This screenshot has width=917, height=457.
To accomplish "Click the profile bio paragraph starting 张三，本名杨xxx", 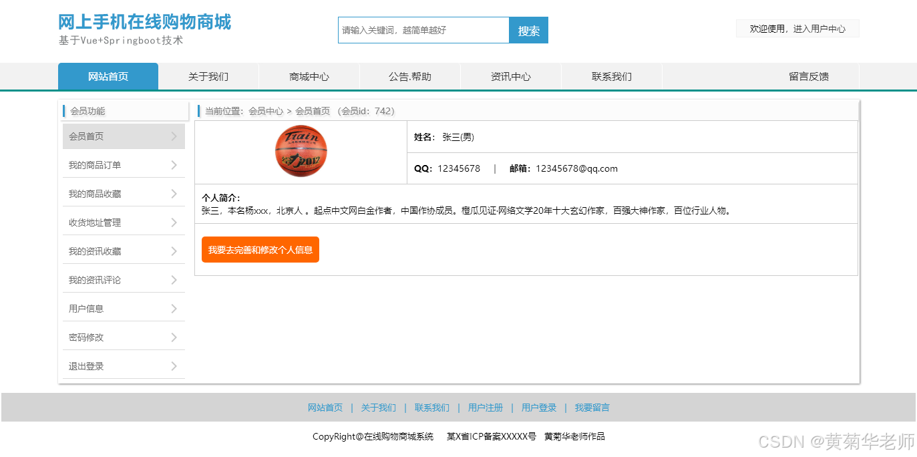I will 467,210.
